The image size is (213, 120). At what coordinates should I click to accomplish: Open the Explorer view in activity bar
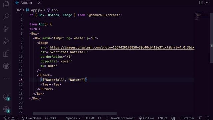pyautogui.click(x=6, y=4)
